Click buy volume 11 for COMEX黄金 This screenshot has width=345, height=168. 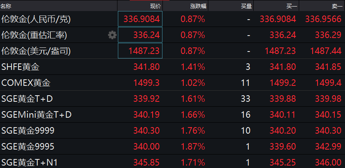[246, 83]
